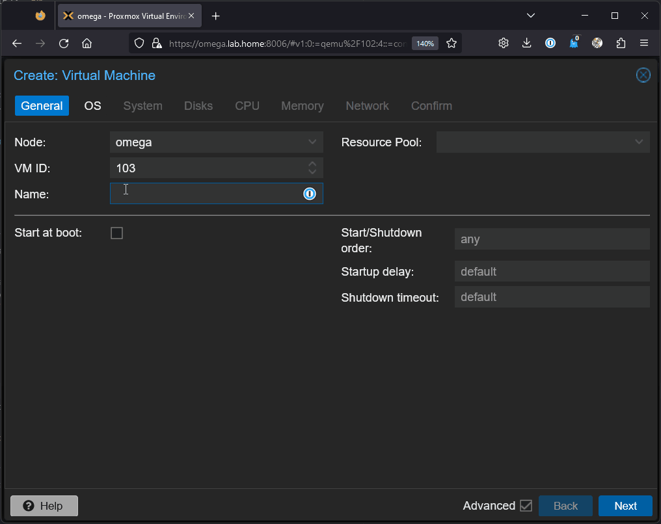Expand the Node dropdown
The image size is (661, 524).
312,142
